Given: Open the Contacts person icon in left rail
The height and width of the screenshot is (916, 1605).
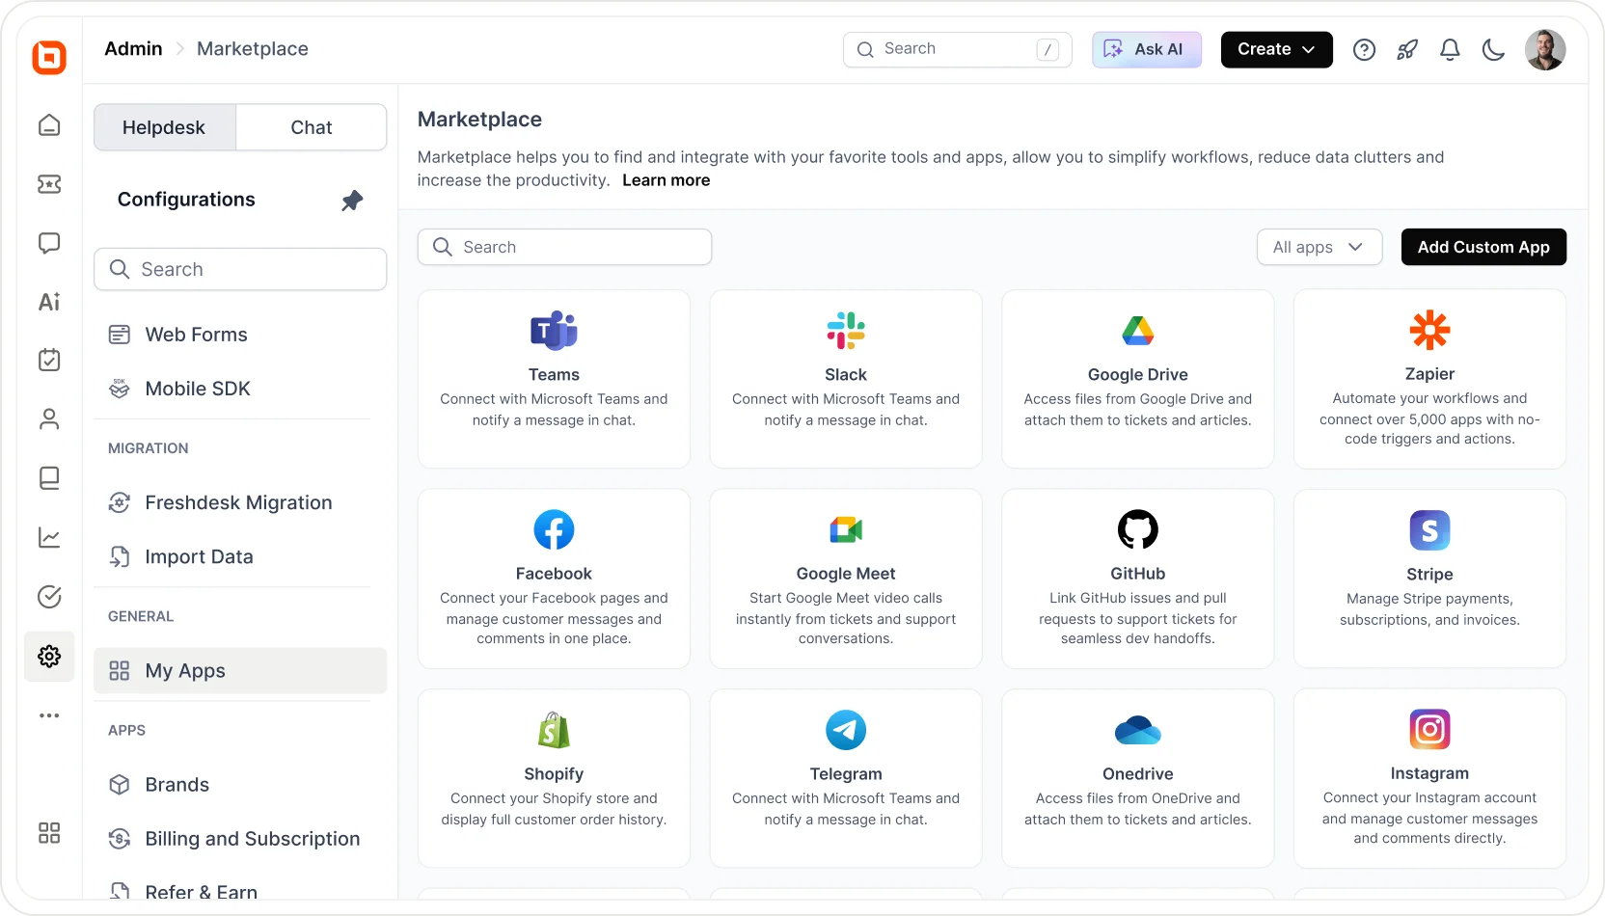Looking at the screenshot, I should [x=49, y=419].
